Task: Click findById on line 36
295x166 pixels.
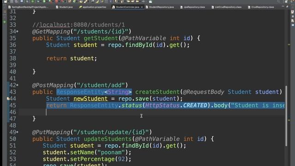Action: (138, 45)
